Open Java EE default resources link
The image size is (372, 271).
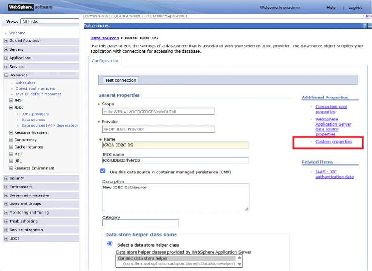(x=38, y=94)
